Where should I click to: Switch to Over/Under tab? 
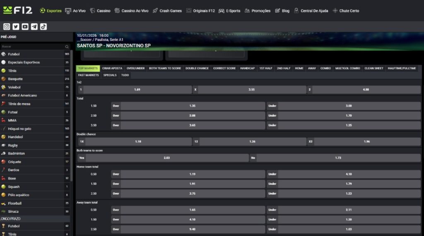(135, 68)
